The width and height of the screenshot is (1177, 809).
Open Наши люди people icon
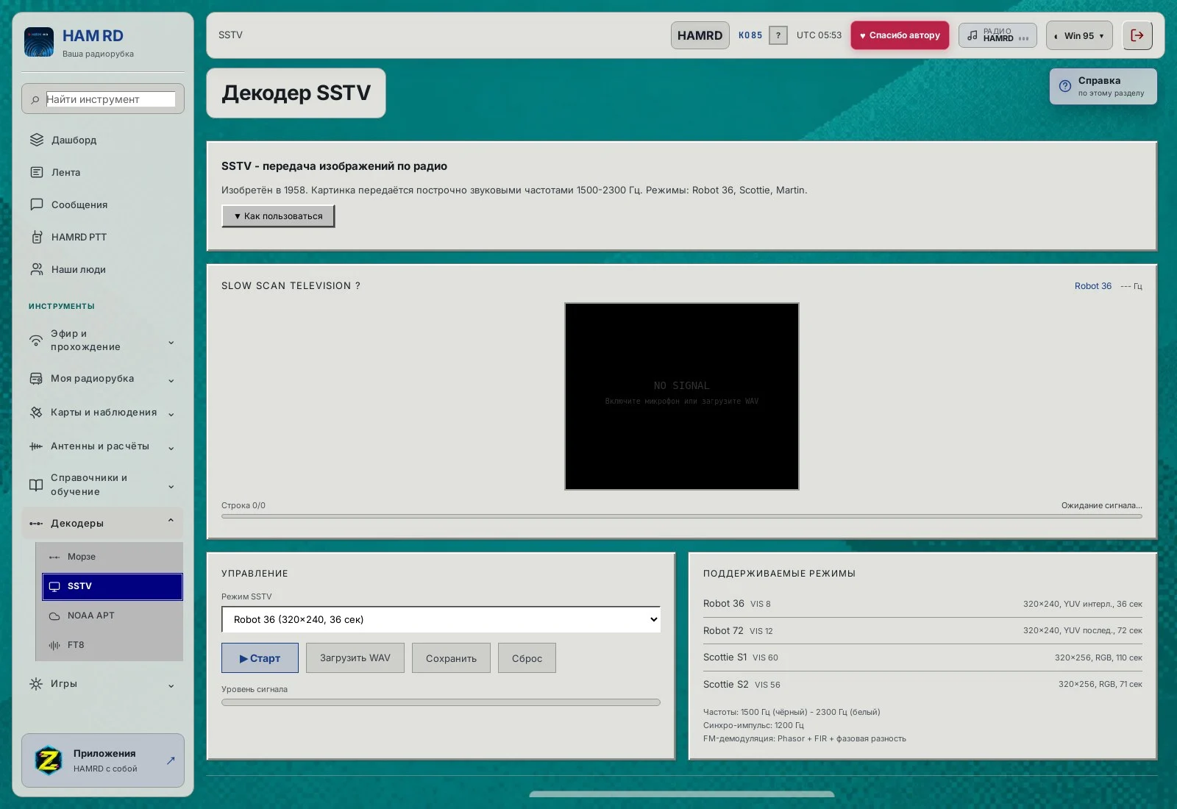point(37,269)
